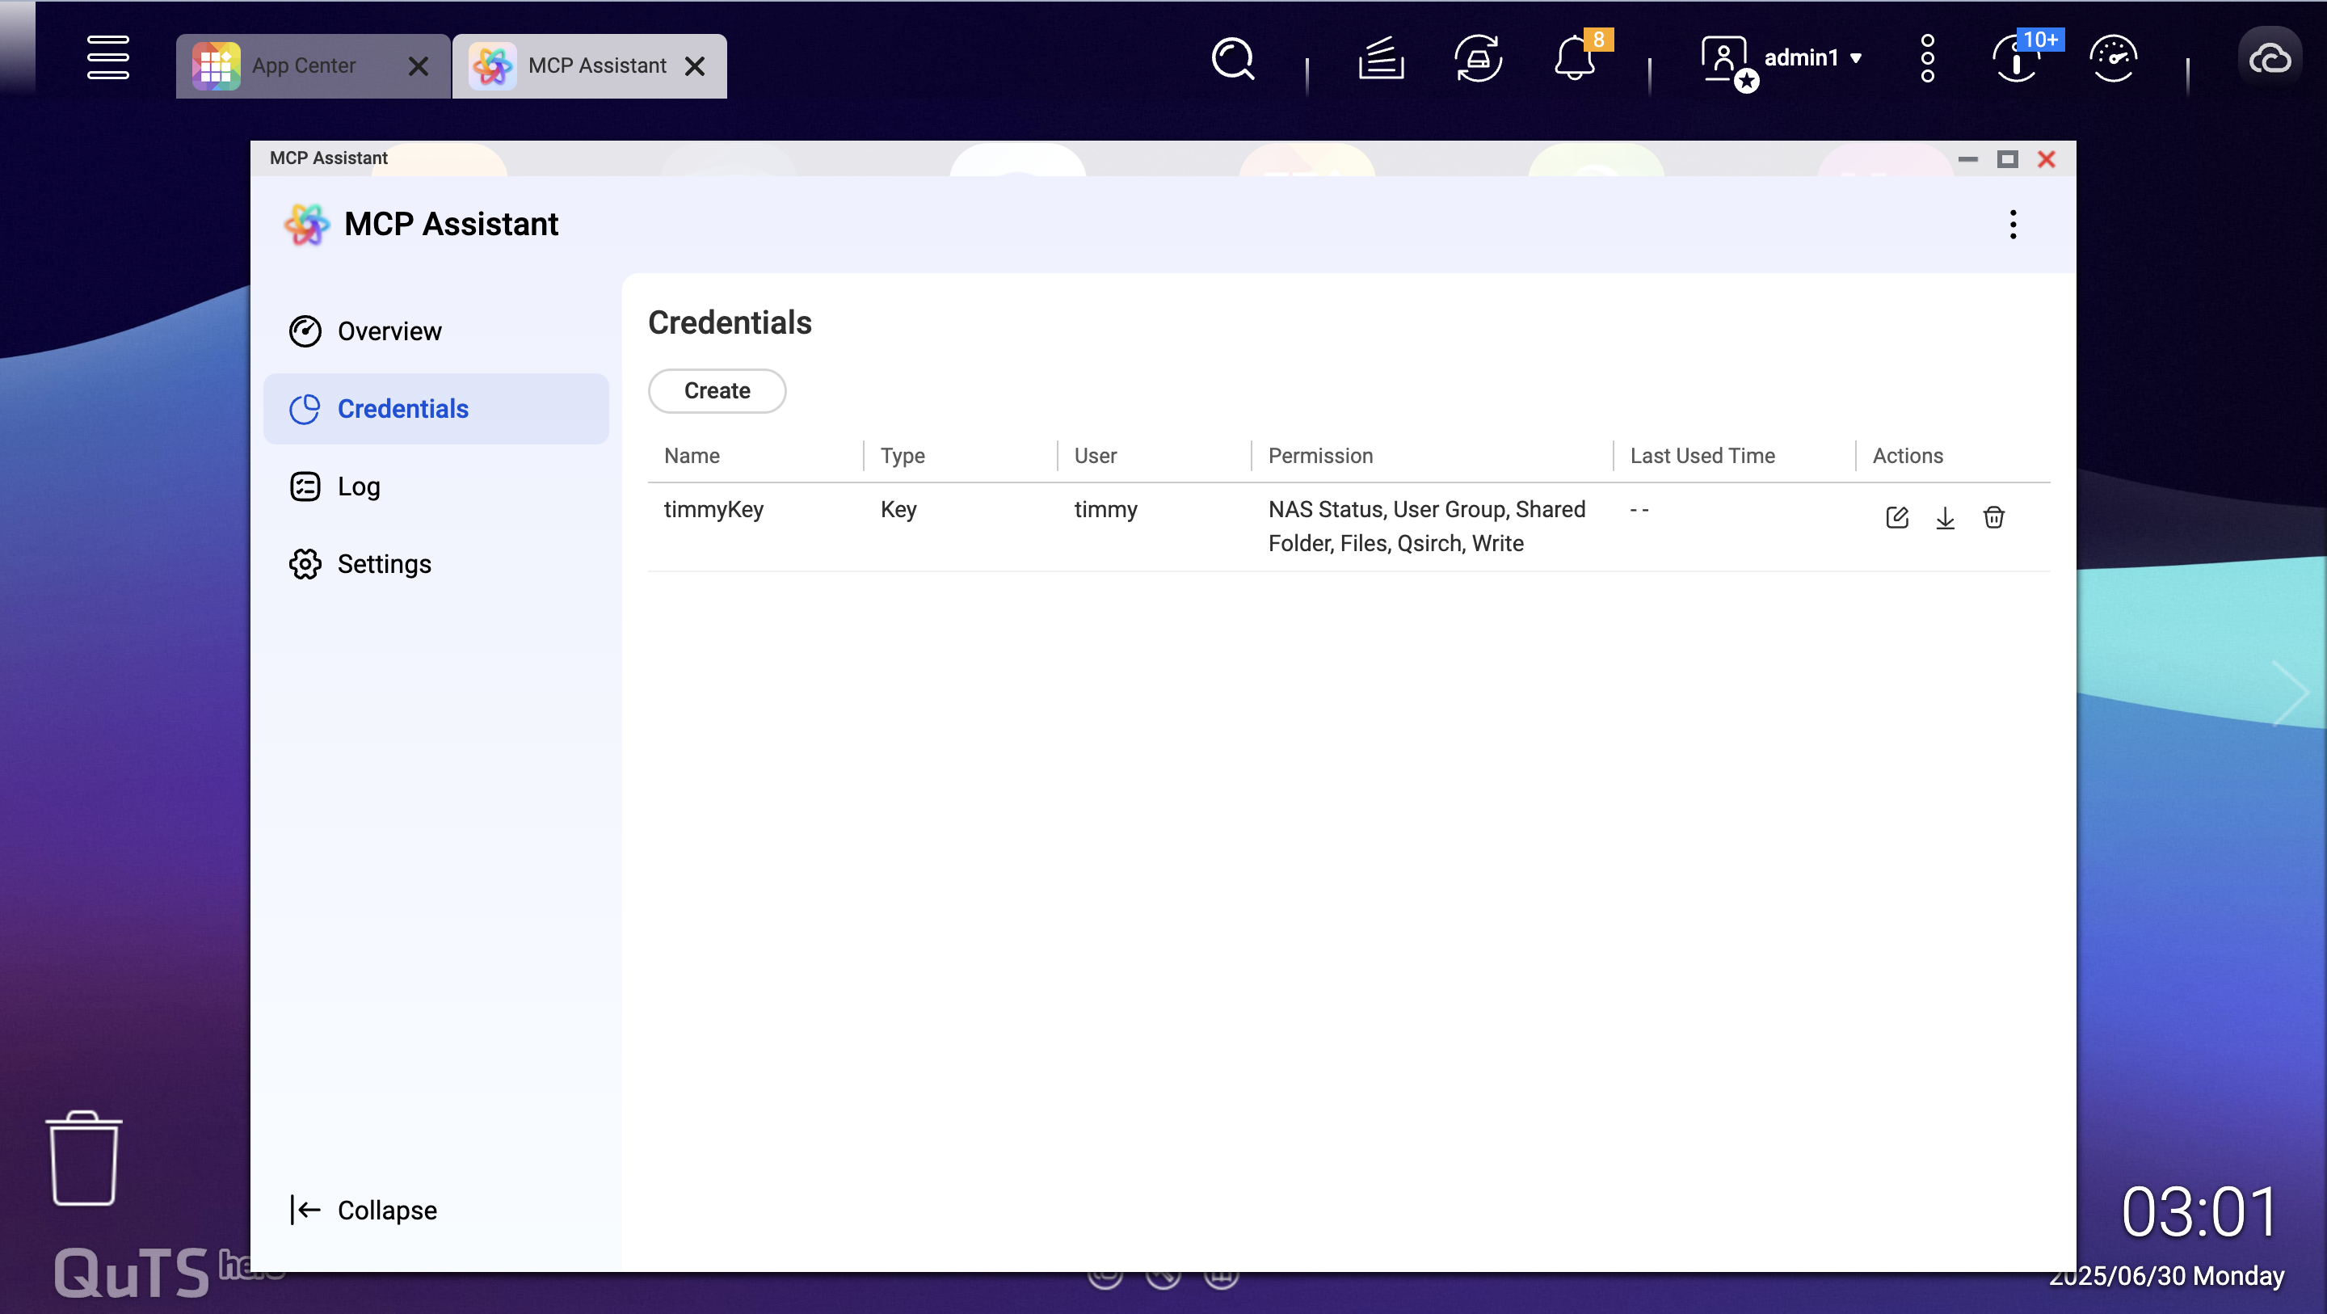Open the main hamburger menu

tap(107, 58)
